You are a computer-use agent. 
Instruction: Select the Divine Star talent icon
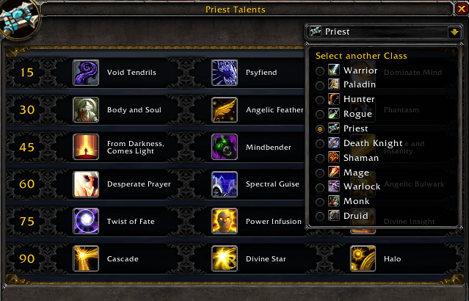pos(225,258)
